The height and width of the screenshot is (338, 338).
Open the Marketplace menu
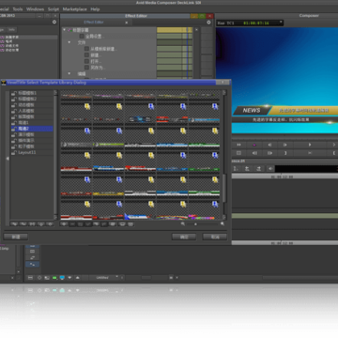coord(75,9)
